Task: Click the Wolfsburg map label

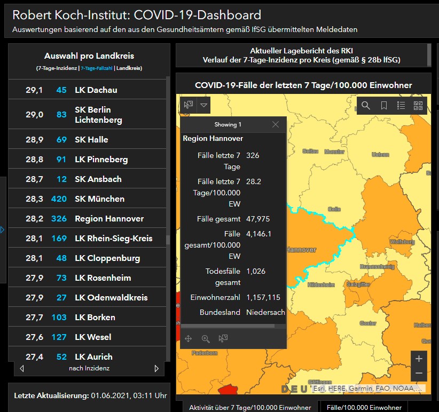Action: tap(402, 242)
